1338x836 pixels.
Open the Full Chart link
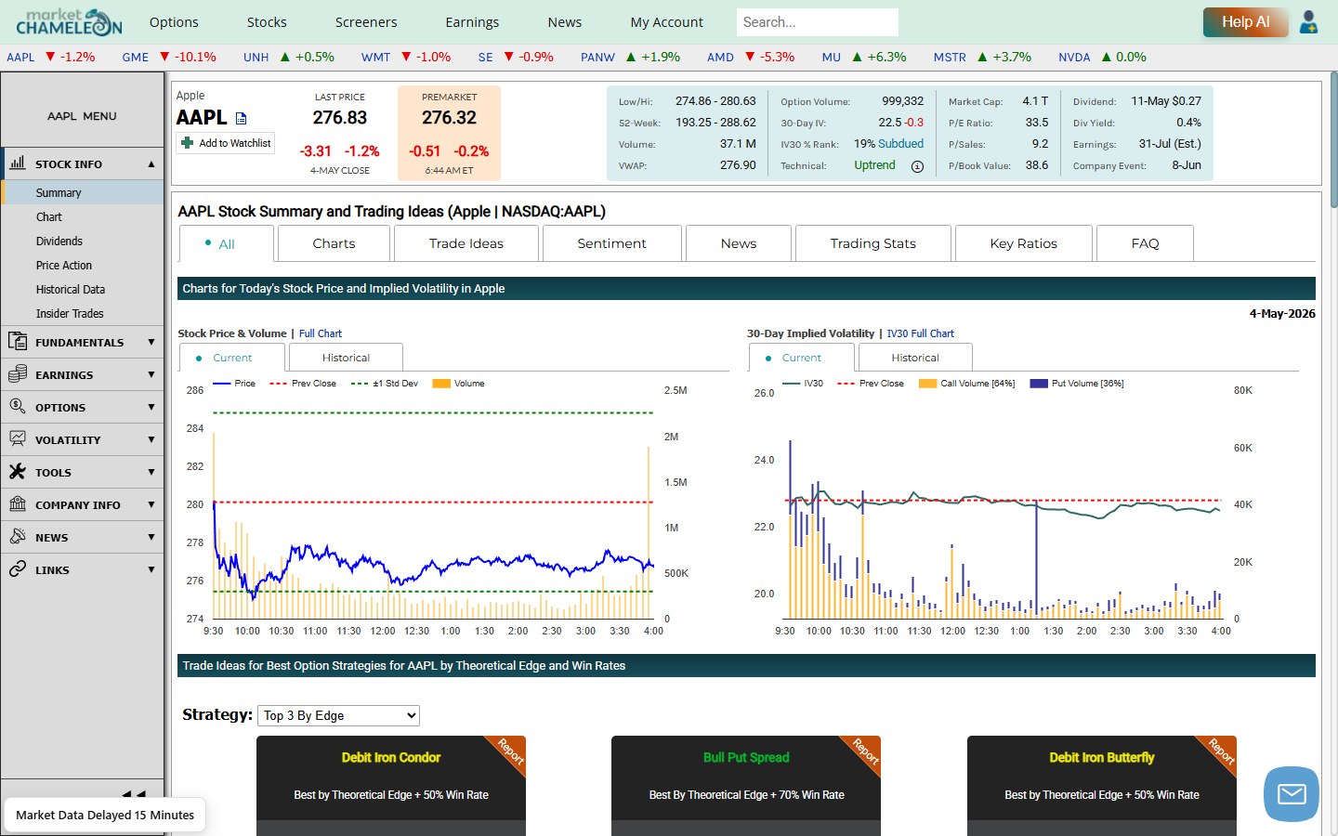(x=321, y=333)
